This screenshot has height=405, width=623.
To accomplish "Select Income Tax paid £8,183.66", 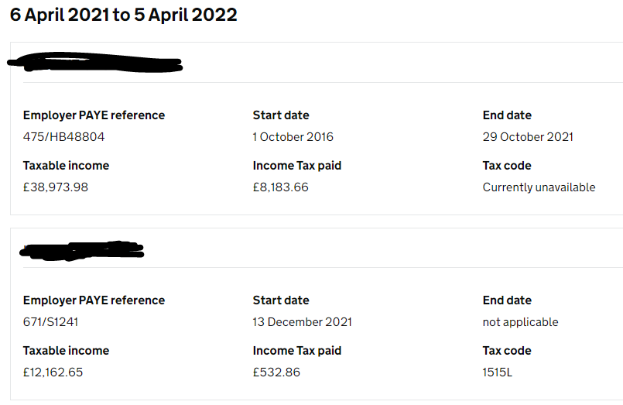I will [x=281, y=187].
